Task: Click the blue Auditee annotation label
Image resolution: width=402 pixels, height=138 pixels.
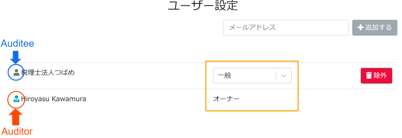Action: (x=17, y=43)
